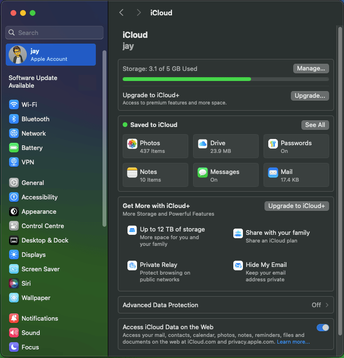Image resolution: width=344 pixels, height=358 pixels.
Task: Toggle Access iCloud Data on the Web
Action: [x=323, y=328]
